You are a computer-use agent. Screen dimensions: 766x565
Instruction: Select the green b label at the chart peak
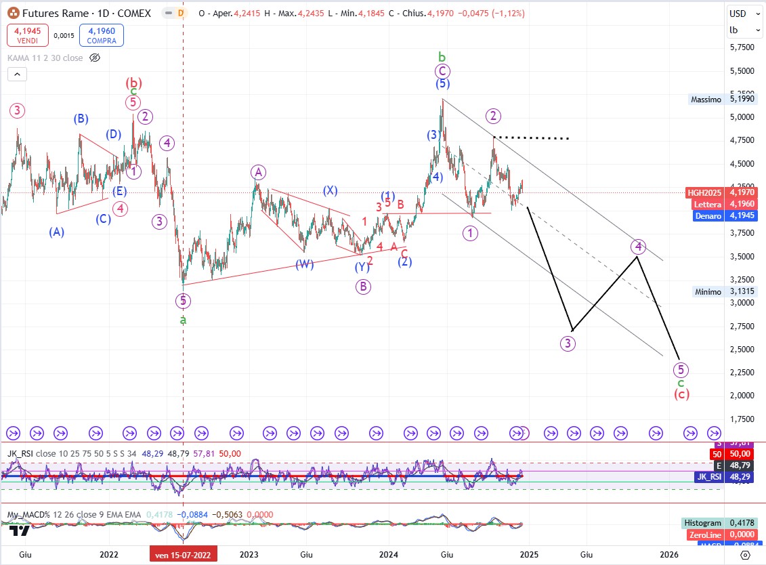(442, 57)
